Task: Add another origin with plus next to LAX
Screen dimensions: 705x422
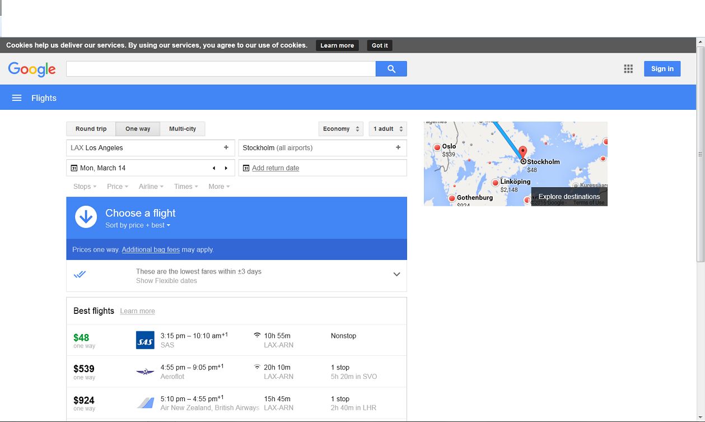Action: (226, 148)
